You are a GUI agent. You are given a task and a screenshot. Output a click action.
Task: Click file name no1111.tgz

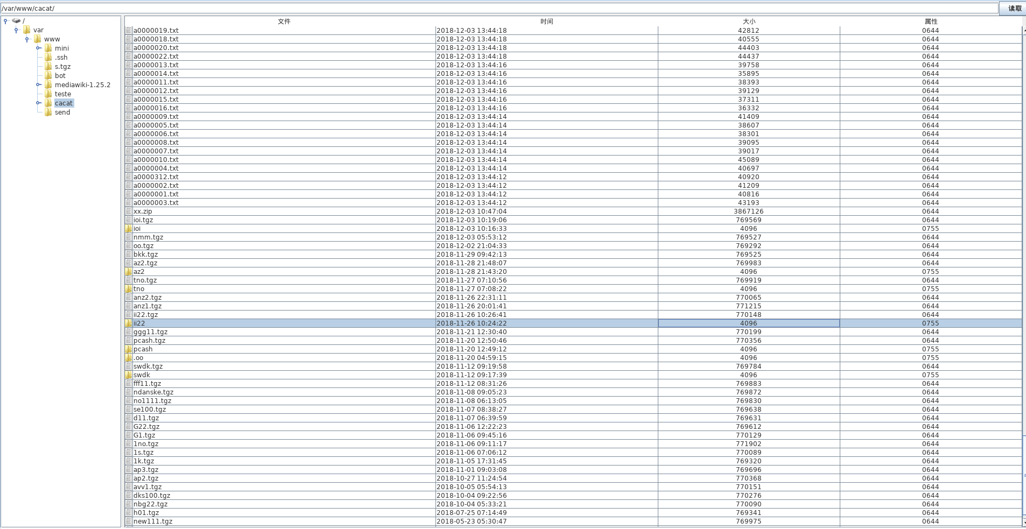pyautogui.click(x=152, y=401)
